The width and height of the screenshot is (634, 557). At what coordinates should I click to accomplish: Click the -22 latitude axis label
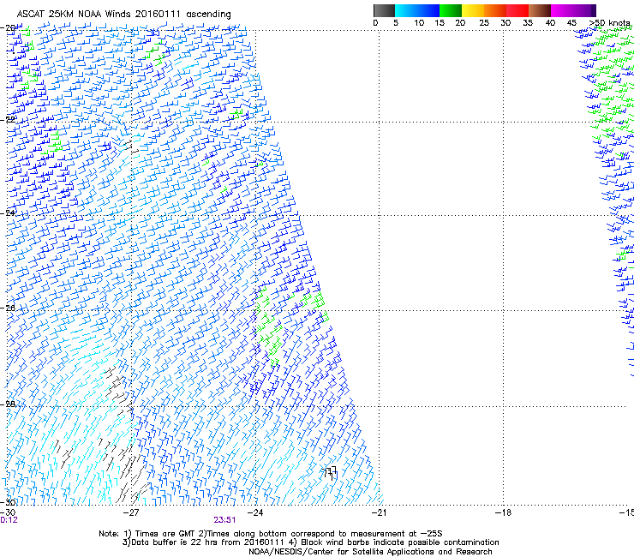[x=8, y=119]
